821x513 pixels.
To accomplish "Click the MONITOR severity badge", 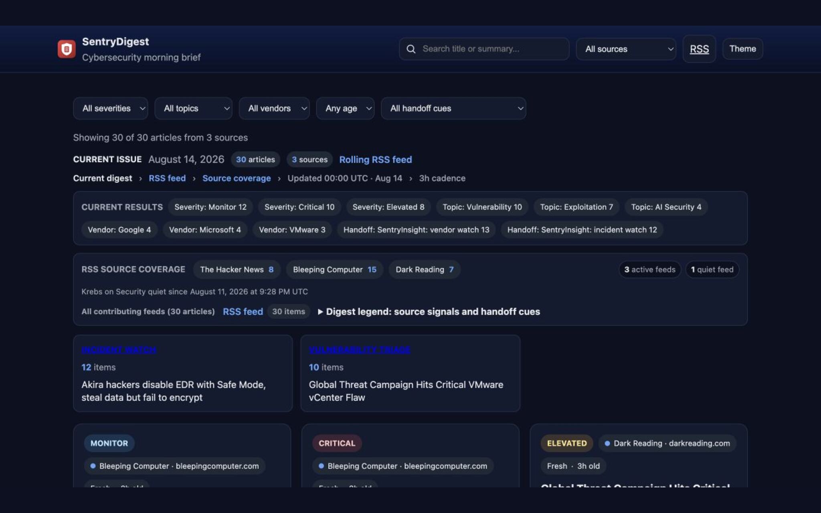I will (109, 443).
